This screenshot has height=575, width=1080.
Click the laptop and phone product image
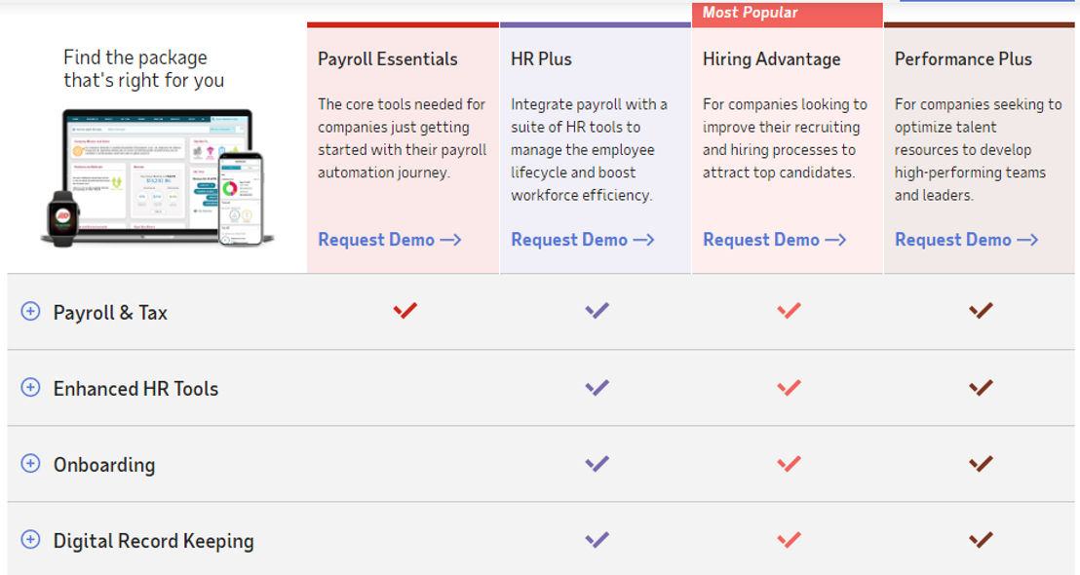[157, 177]
